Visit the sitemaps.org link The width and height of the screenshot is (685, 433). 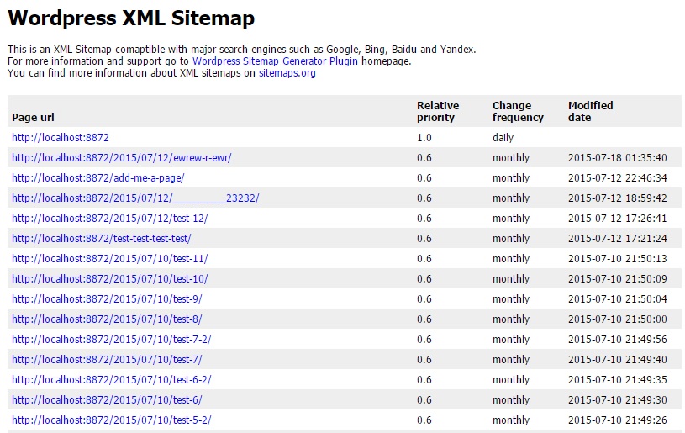(x=287, y=73)
